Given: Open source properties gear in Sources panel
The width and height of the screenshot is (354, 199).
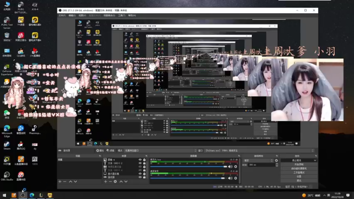Looking at the screenshot, I should 115,181.
